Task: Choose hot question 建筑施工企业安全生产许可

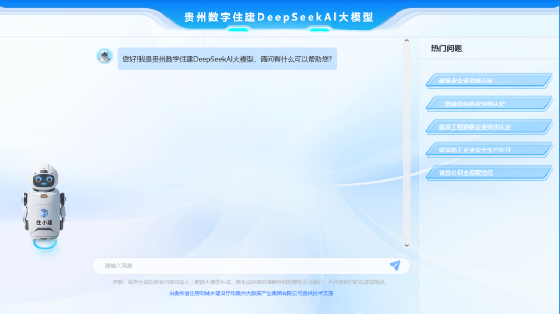Action: [489, 150]
